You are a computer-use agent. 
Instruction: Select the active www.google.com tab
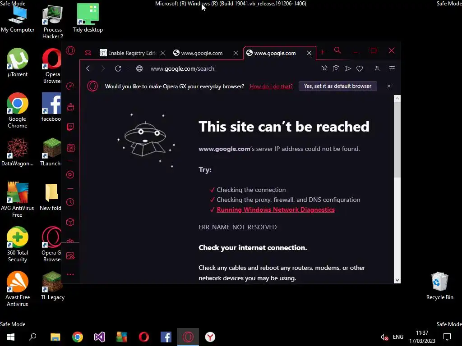click(271, 53)
